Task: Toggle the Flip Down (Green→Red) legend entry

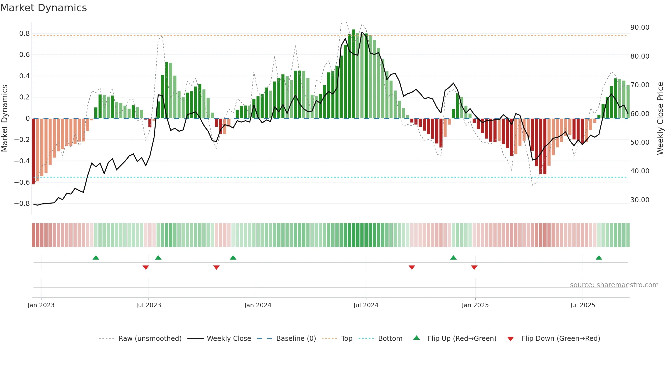Action: [553, 338]
